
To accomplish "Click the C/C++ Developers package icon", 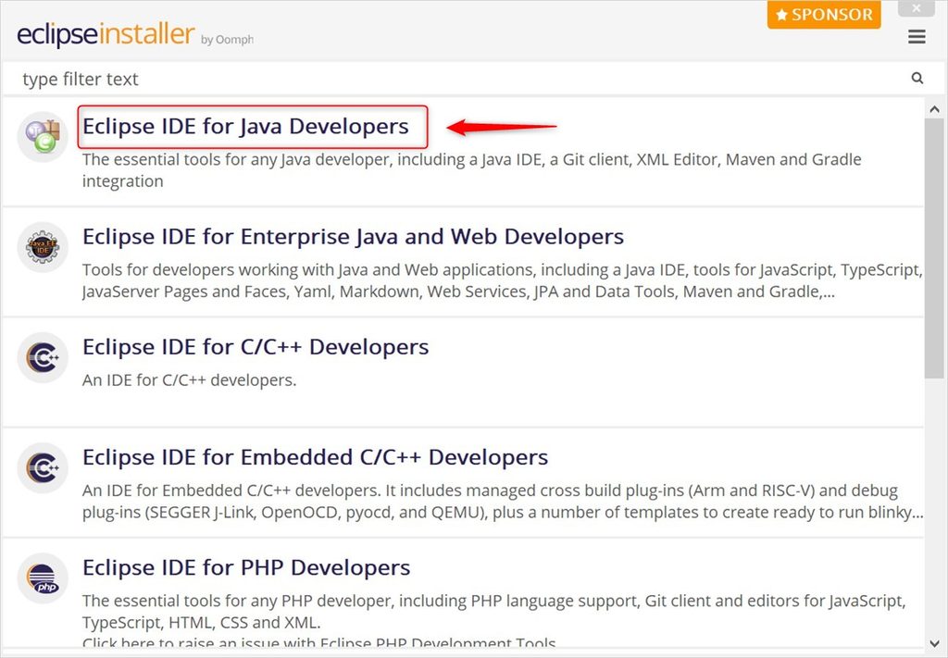I will tap(43, 358).
